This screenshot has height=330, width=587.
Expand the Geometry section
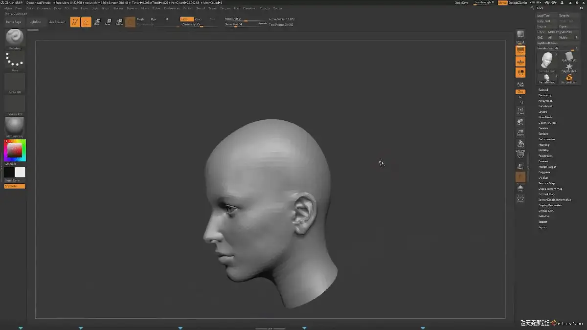tap(544, 95)
